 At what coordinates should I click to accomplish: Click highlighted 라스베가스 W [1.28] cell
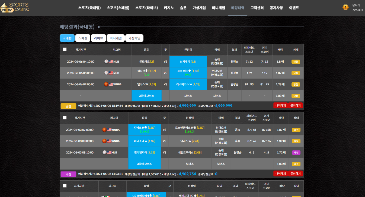click(x=188, y=84)
